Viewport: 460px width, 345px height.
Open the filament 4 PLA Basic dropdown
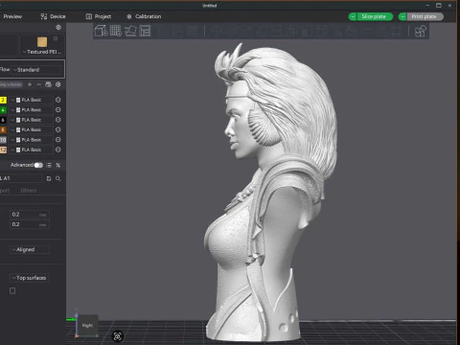[32, 110]
